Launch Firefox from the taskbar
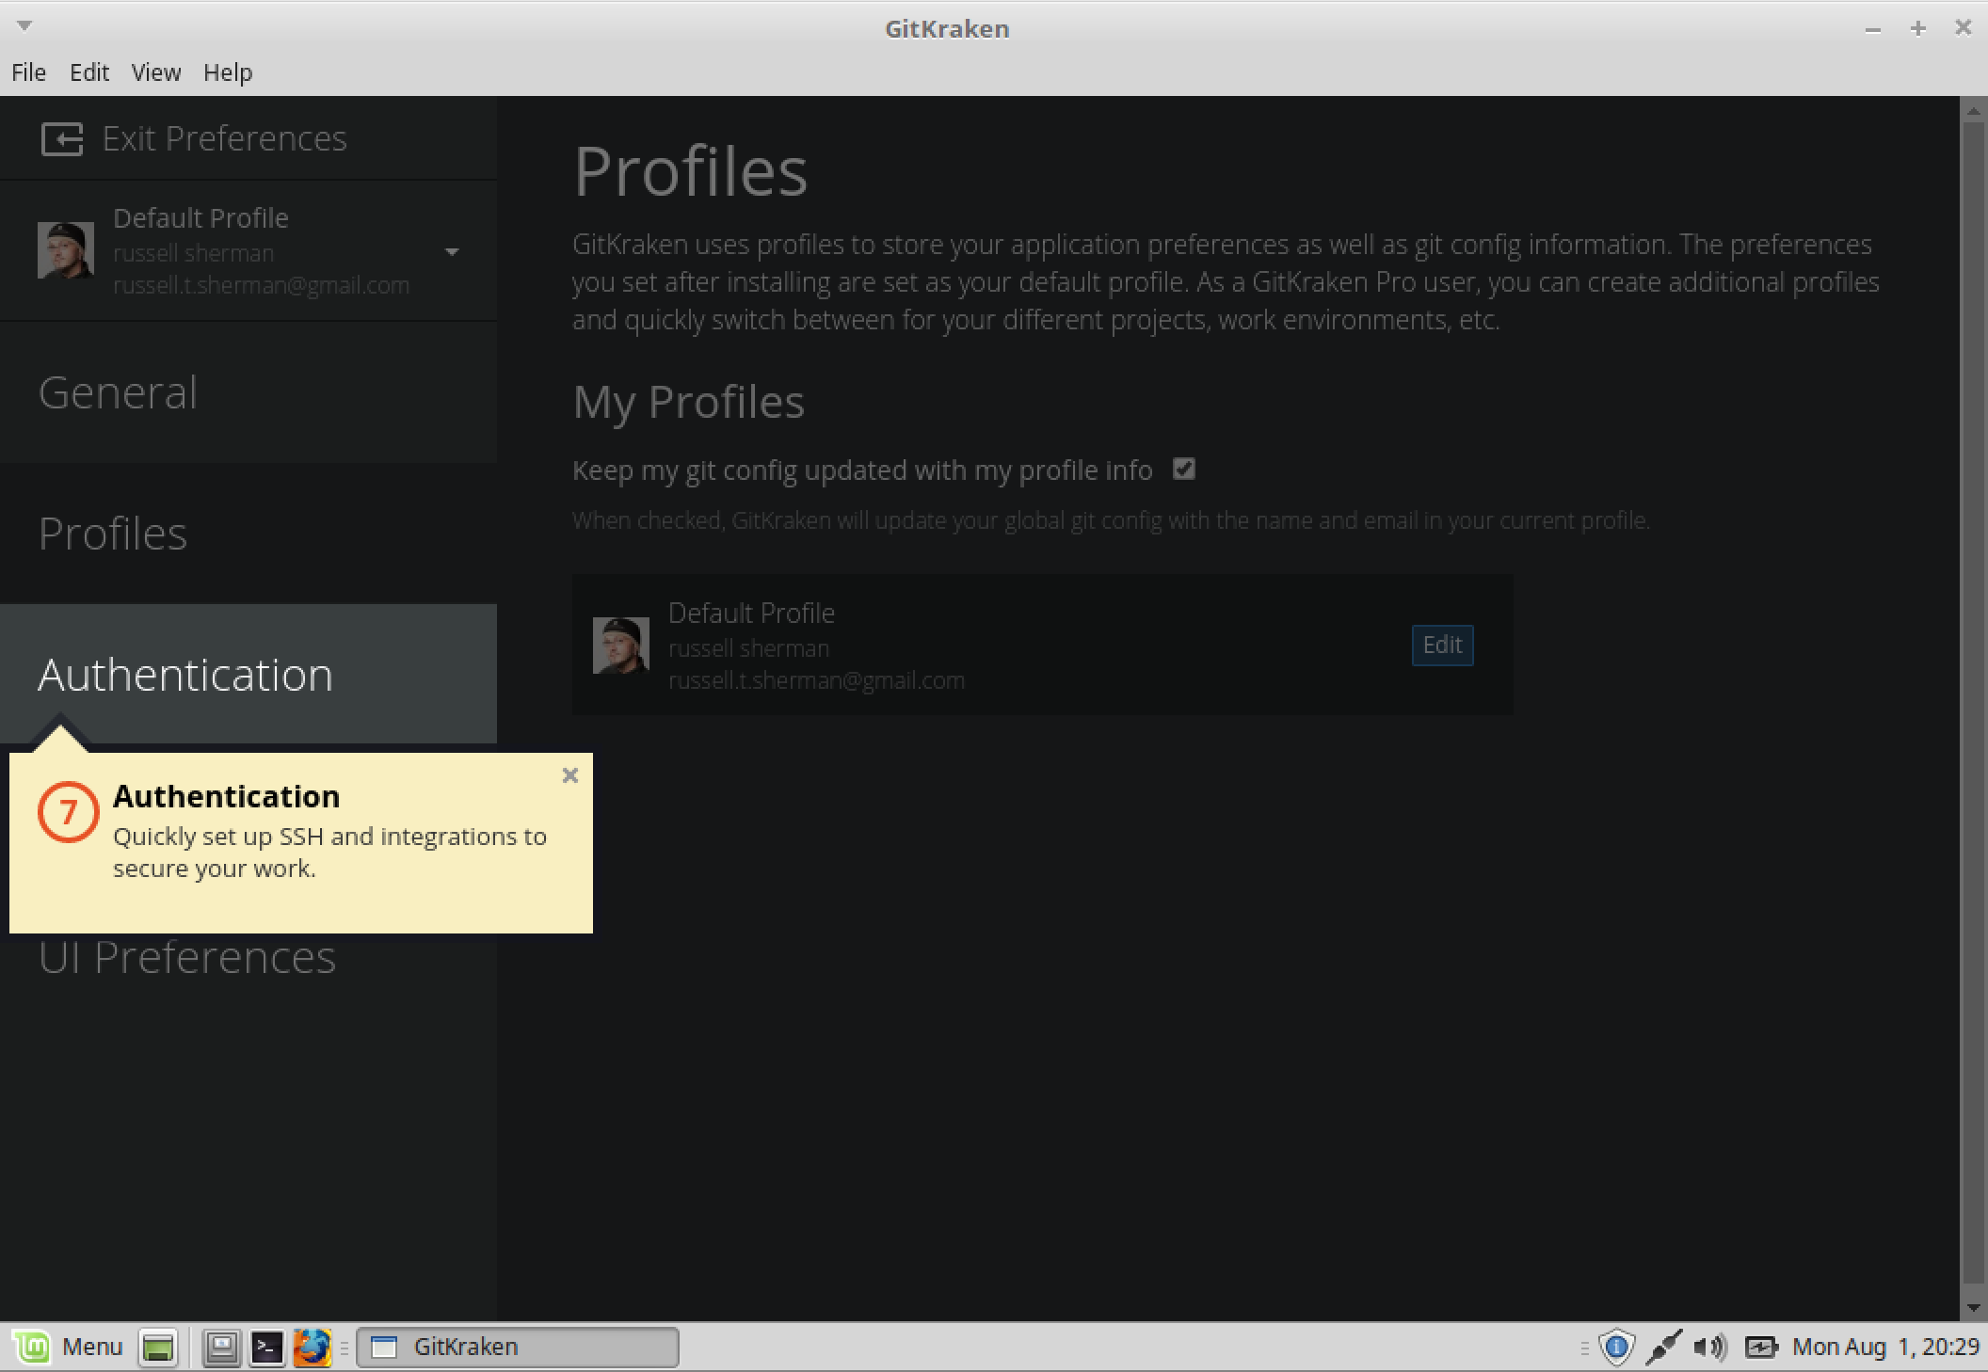The width and height of the screenshot is (1988, 1372). [312, 1348]
